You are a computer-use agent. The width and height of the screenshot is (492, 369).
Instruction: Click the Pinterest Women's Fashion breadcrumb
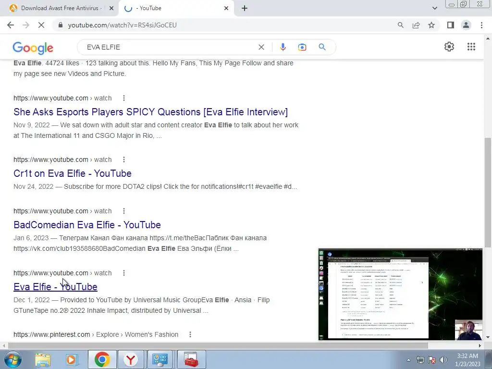pos(151,334)
